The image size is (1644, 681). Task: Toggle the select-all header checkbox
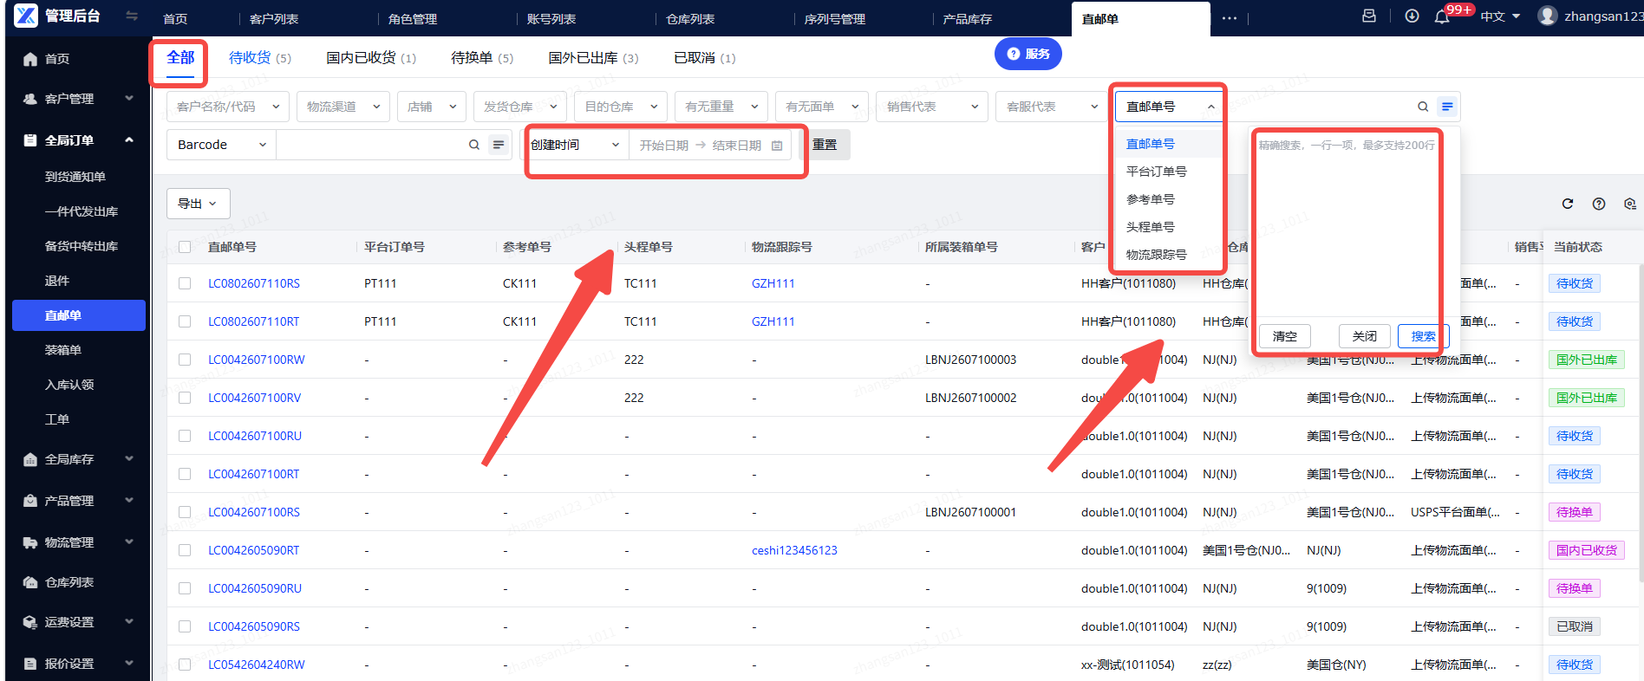[x=185, y=247]
